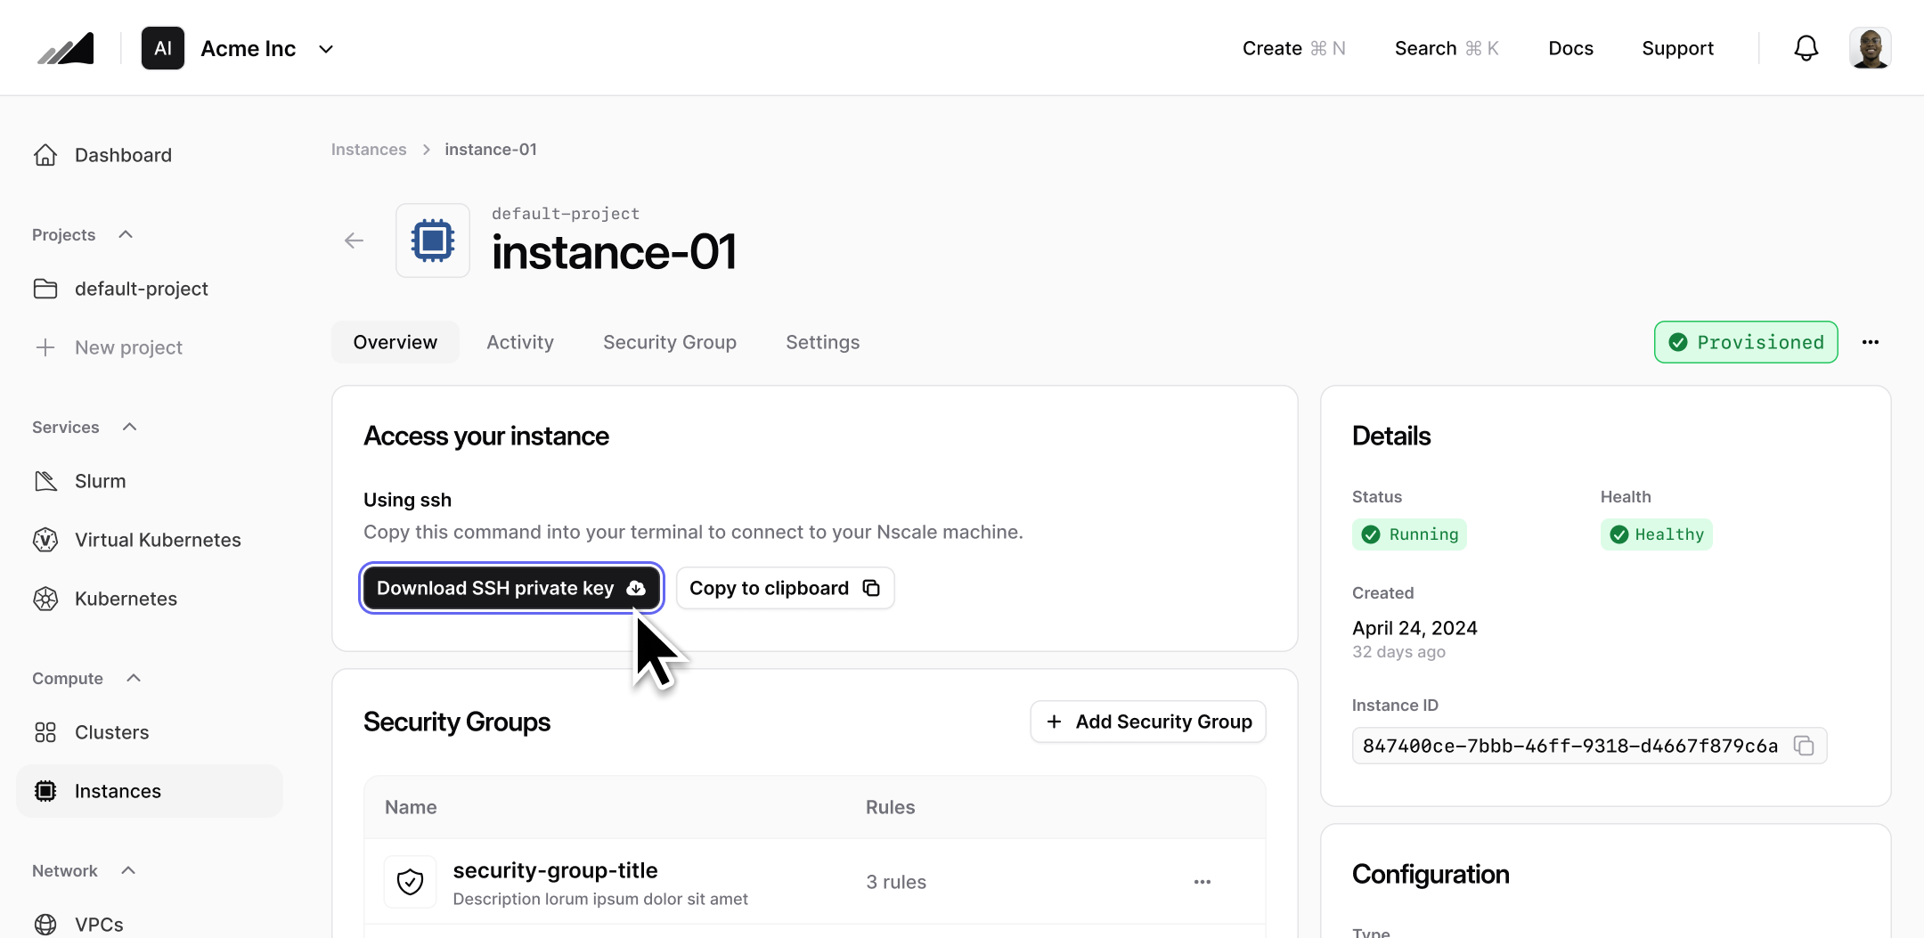The image size is (1924, 938).
Task: Switch to the Activity tab
Action: coord(520,342)
